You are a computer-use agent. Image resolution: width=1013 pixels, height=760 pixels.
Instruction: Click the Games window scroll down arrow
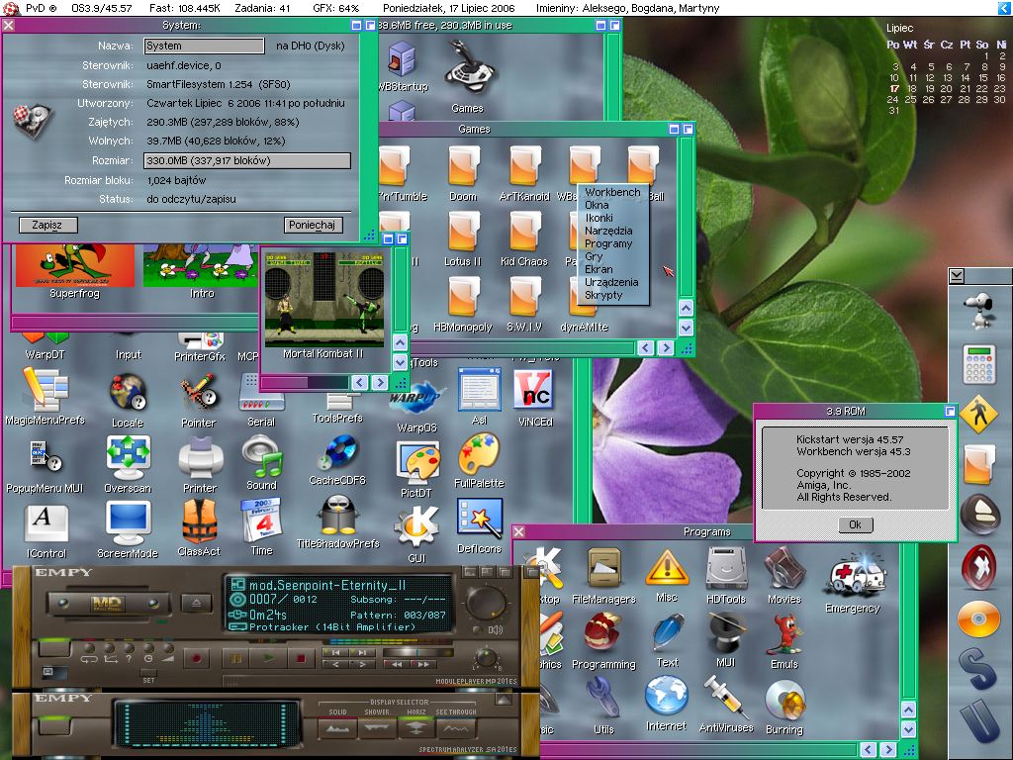(x=687, y=328)
